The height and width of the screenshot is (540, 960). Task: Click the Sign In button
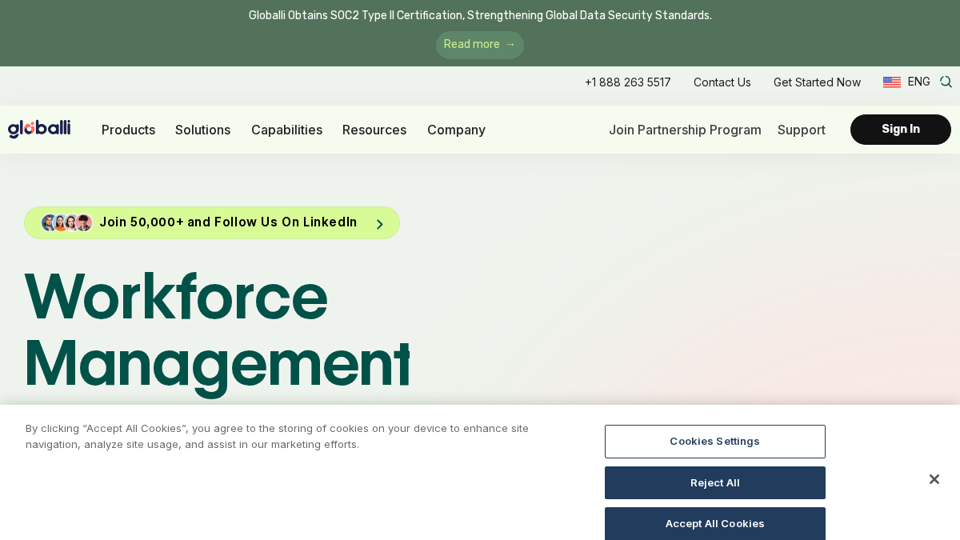901,130
